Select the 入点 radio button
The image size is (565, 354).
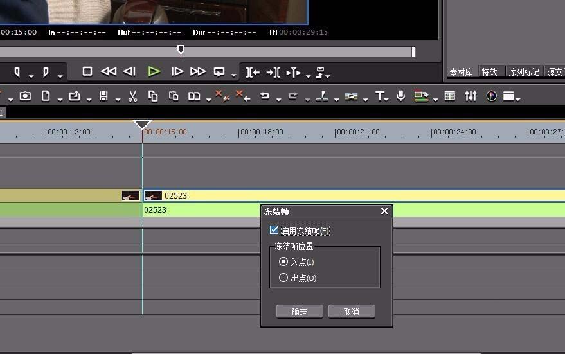tap(283, 261)
